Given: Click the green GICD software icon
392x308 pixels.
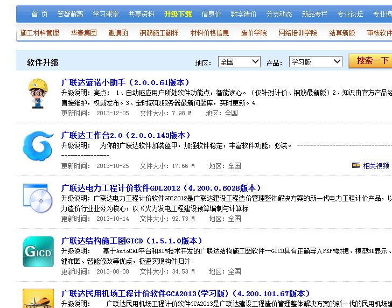Looking at the screenshot, I should click(x=38, y=251).
